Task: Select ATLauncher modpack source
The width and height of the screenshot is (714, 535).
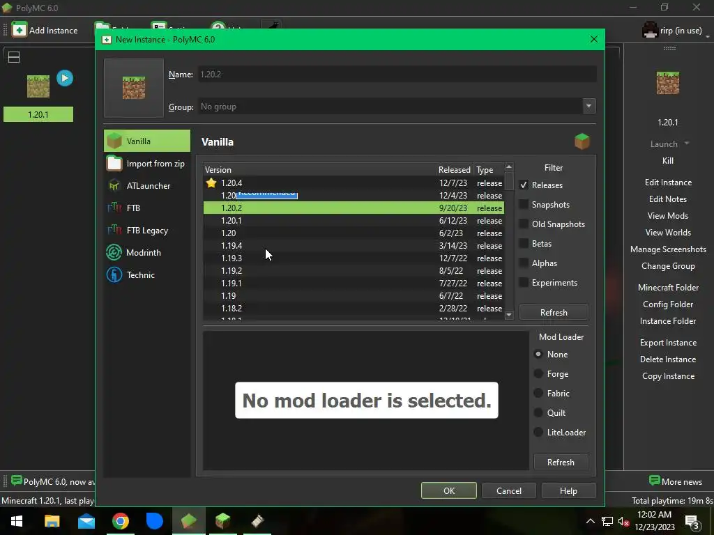Action: click(x=147, y=185)
